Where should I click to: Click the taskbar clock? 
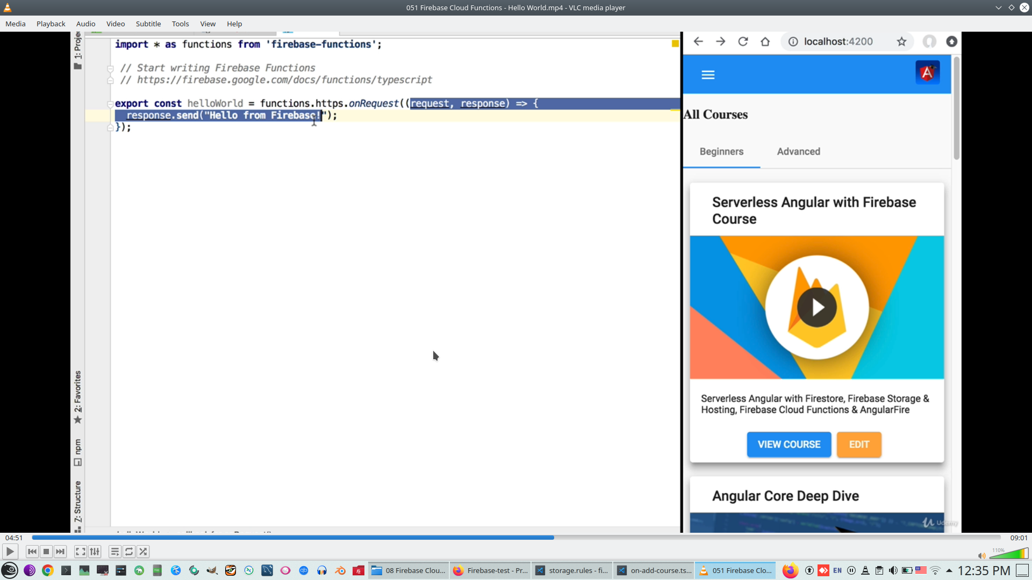pos(984,570)
